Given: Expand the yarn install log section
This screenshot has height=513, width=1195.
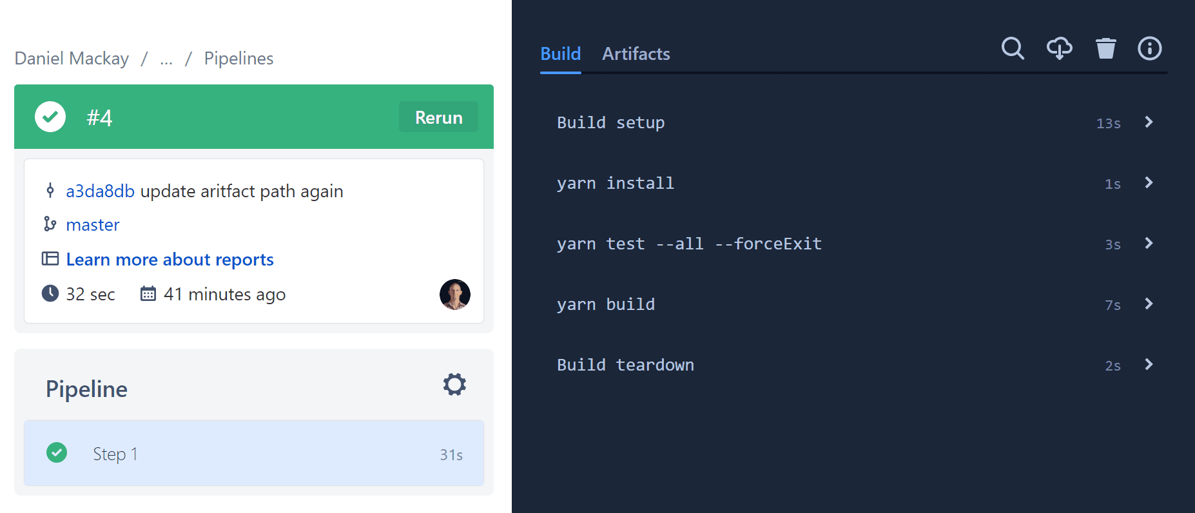Looking at the screenshot, I should [x=1149, y=183].
